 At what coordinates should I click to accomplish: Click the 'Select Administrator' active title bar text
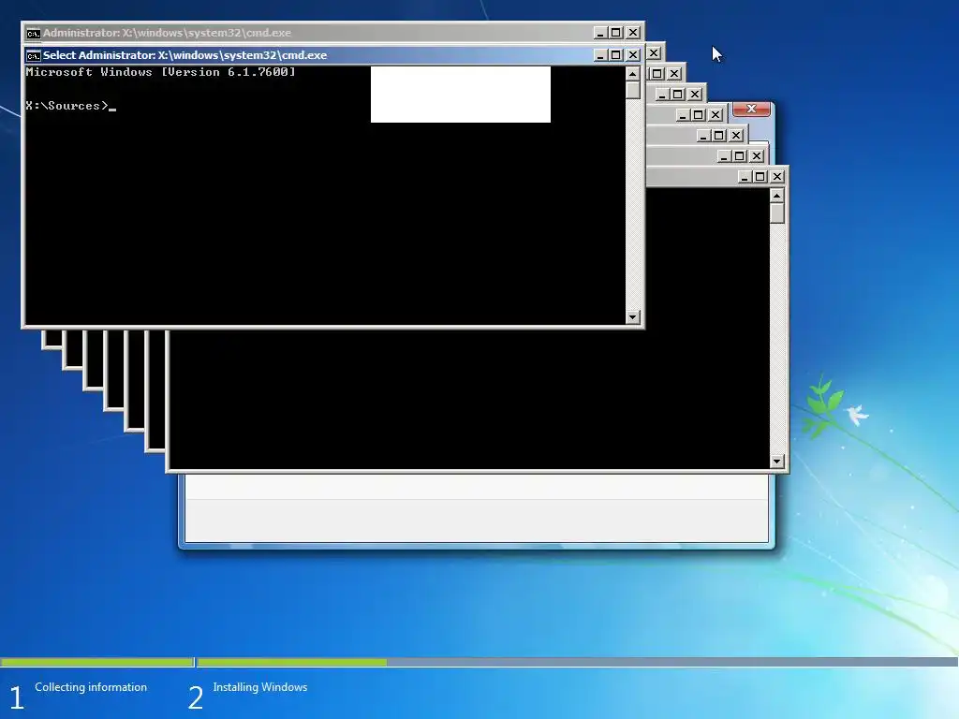pos(184,55)
